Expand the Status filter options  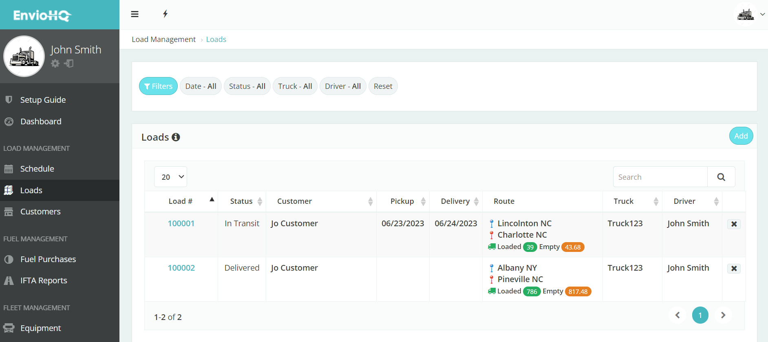247,86
